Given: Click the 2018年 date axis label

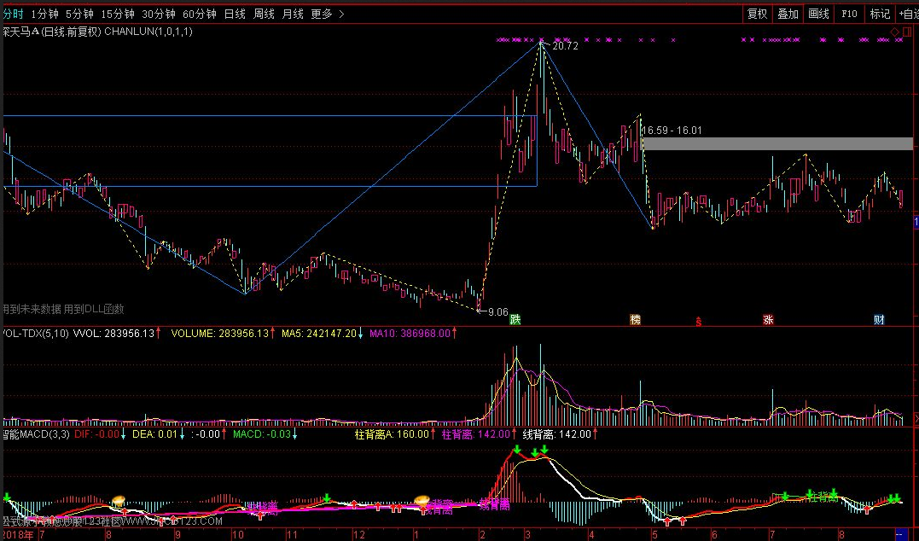Looking at the screenshot, I should [x=18, y=534].
